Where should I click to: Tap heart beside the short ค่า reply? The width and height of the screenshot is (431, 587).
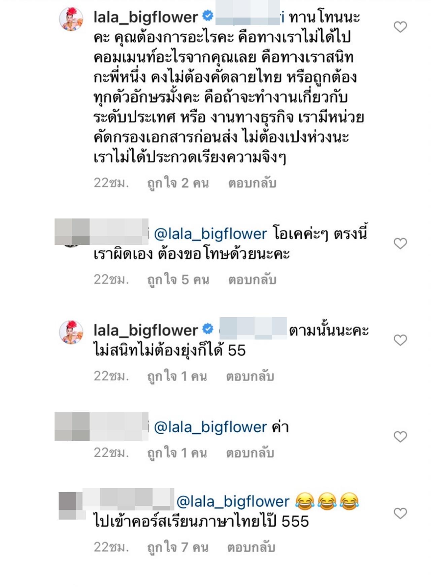point(400,437)
